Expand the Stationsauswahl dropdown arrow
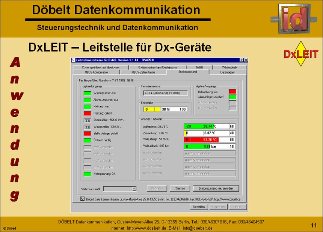 134,189
